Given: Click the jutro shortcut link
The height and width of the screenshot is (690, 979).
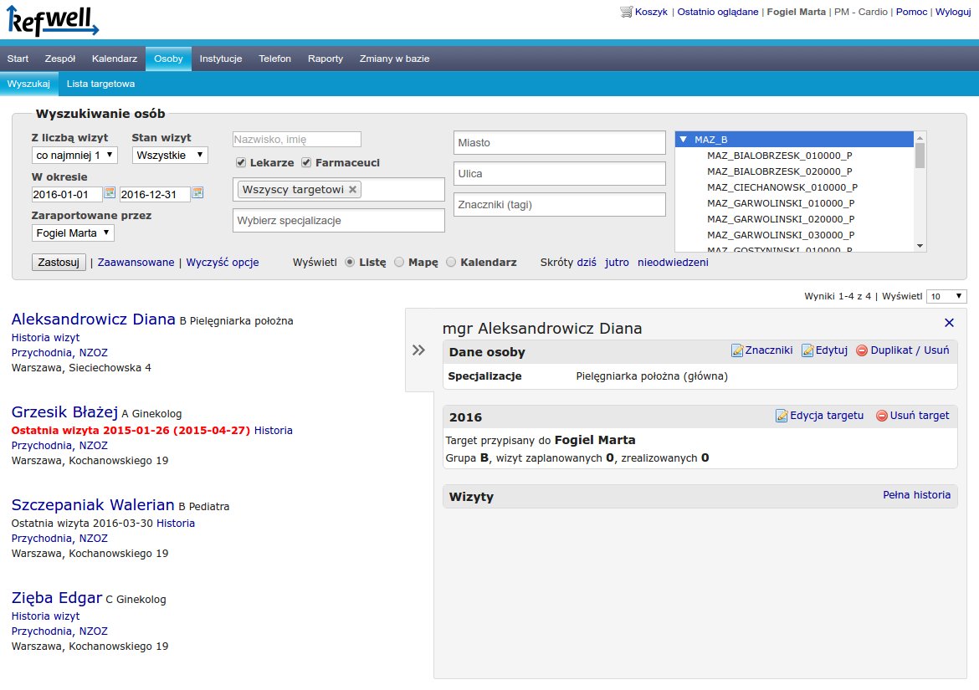Looking at the screenshot, I should (617, 263).
